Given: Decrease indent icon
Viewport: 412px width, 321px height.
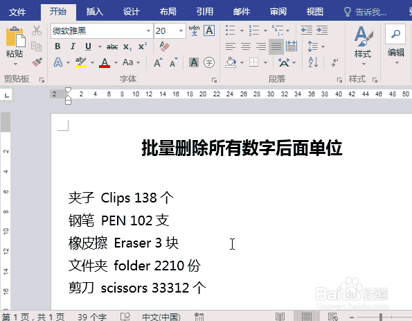Looking at the screenshot, I should coord(307,31).
